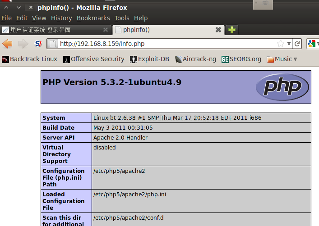Open the S! toolbar icon beside the Forward arrow
Image resolution: width=319 pixels, height=226 pixels.
38,44
